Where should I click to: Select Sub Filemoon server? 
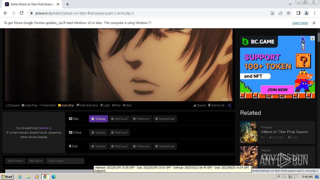(x=141, y=119)
